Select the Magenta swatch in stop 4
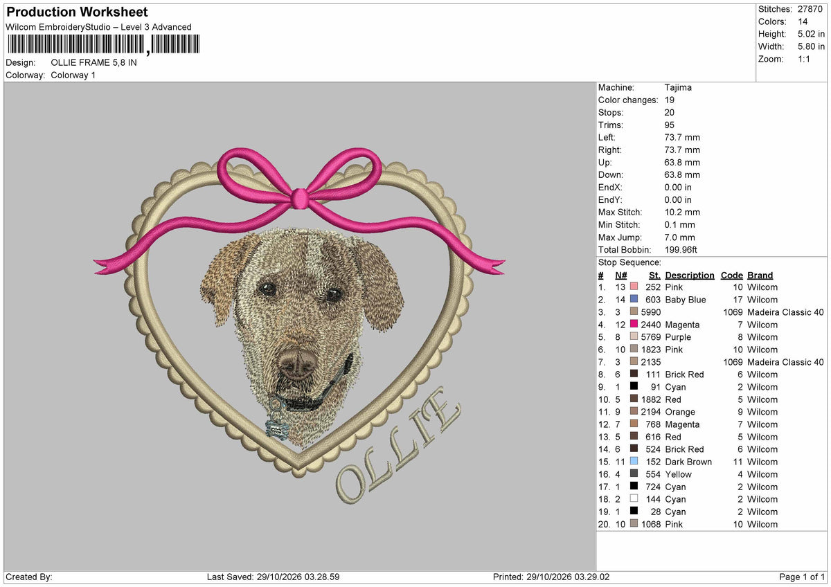This screenshot has width=831, height=587. pyautogui.click(x=634, y=325)
